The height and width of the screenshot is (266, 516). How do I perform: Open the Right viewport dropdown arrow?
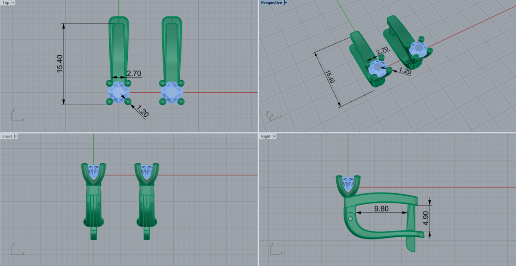[x=274, y=136]
